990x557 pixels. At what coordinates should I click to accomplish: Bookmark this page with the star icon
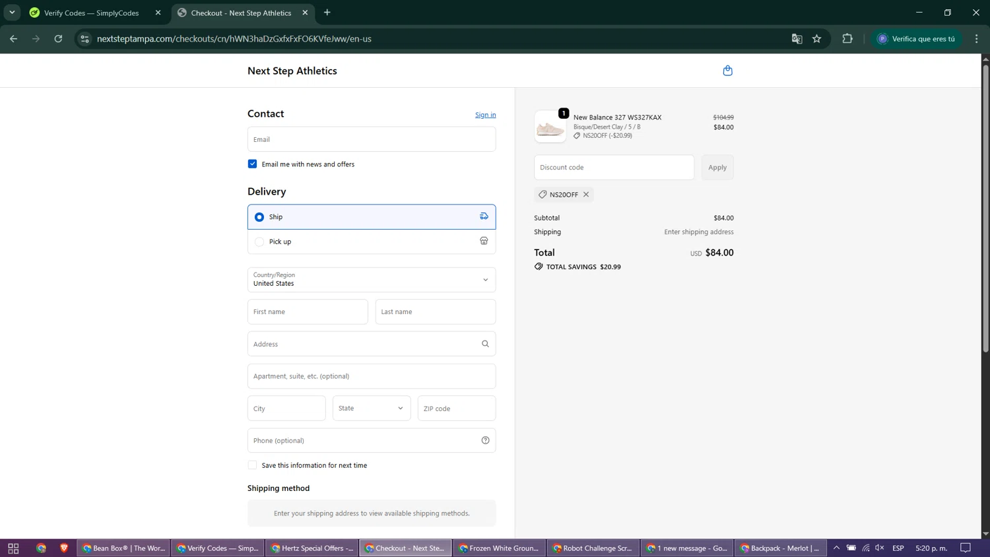pos(817,39)
